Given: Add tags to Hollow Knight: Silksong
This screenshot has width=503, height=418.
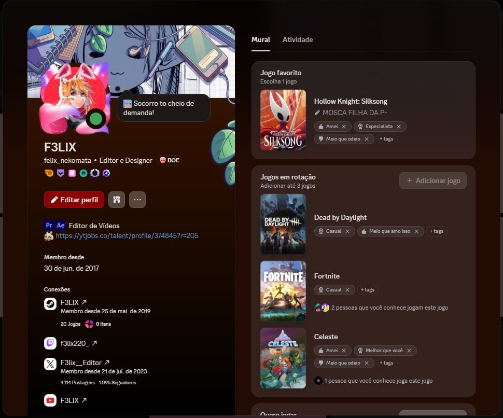Looking at the screenshot, I should 386,139.
